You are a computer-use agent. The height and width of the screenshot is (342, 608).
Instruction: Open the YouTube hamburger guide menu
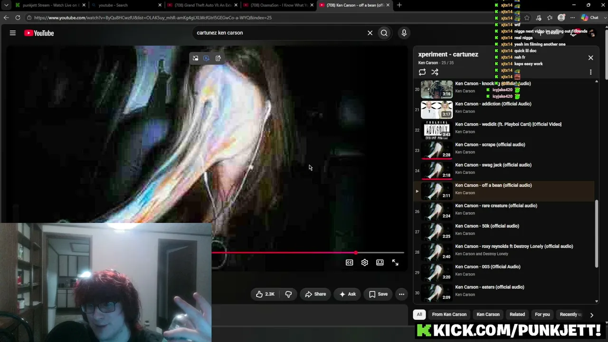(13, 33)
